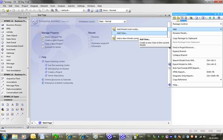Click the Open a Project File link
The width and height of the screenshot is (223, 140).
pyautogui.click(x=53, y=37)
